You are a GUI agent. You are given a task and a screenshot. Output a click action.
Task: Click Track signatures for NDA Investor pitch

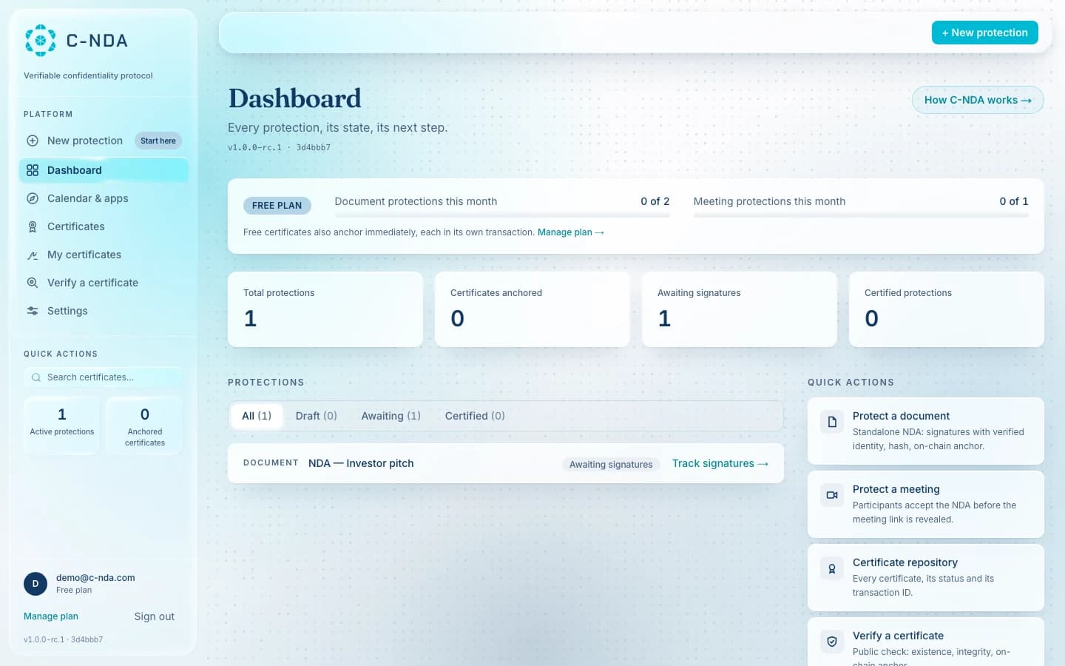[720, 463]
